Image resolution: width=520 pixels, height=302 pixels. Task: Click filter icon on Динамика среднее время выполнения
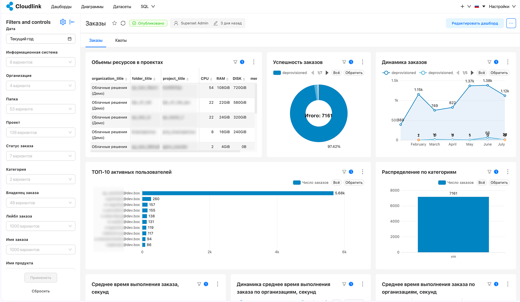click(x=344, y=284)
